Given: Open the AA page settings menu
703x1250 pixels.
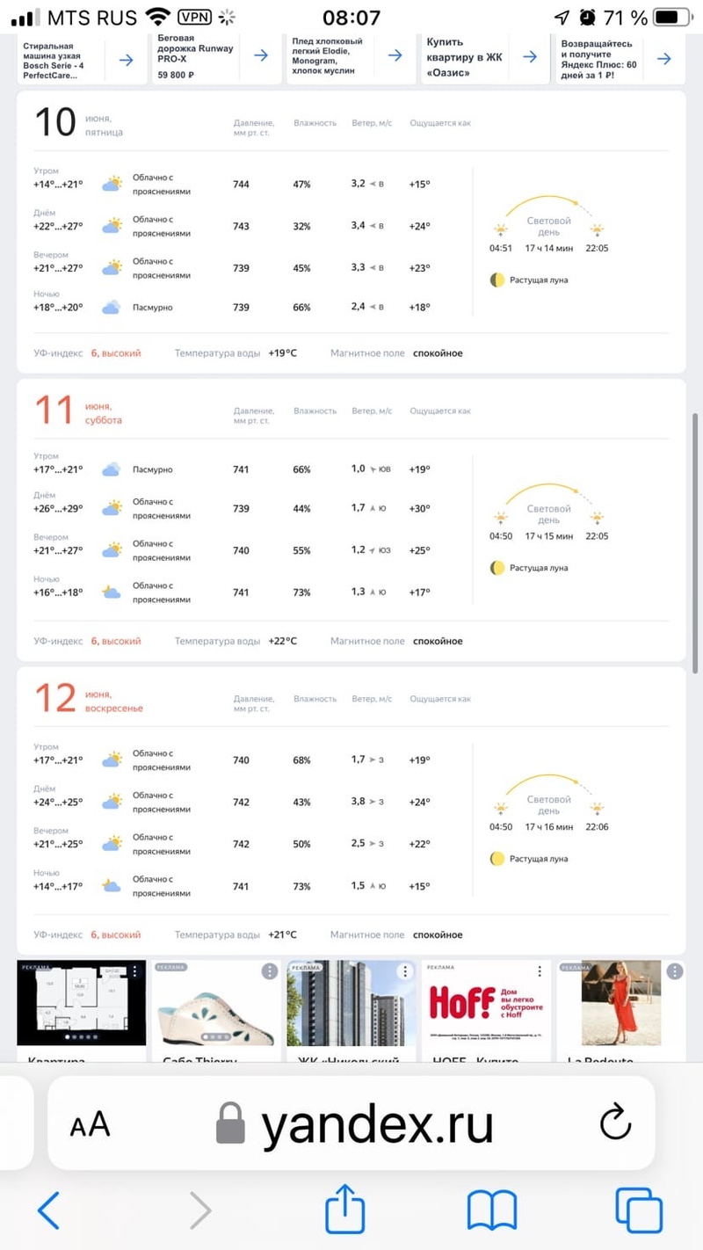Looking at the screenshot, I should click(x=90, y=1123).
